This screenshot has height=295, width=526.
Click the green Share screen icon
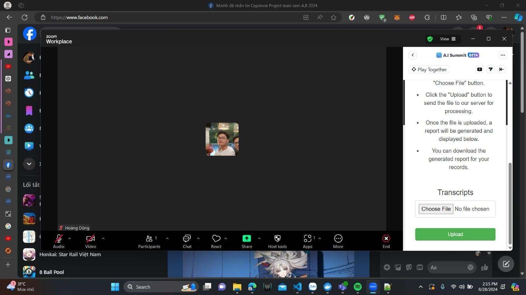pyautogui.click(x=247, y=239)
